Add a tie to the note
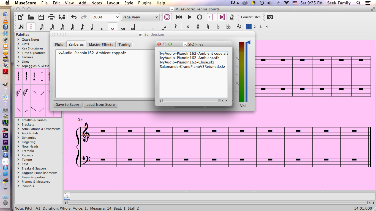The height and width of the screenshot is (211, 376). (x=165, y=27)
